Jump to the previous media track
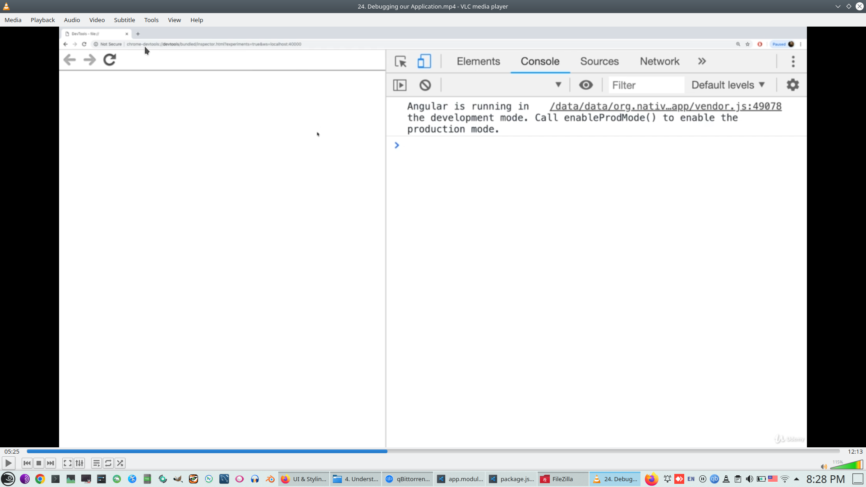 click(27, 463)
